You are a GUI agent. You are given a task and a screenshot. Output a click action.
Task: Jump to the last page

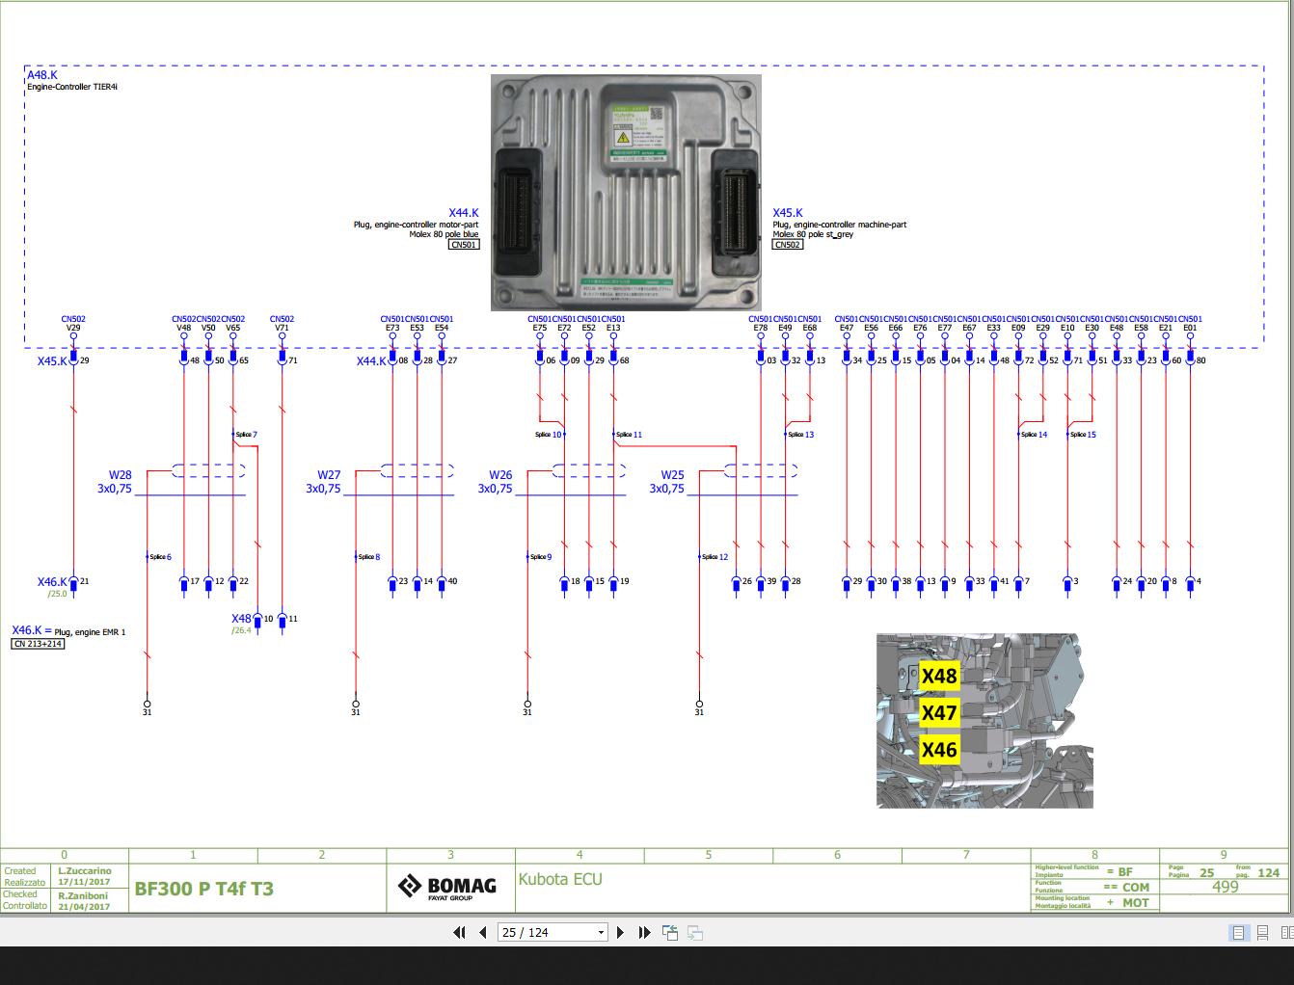pyautogui.click(x=644, y=932)
